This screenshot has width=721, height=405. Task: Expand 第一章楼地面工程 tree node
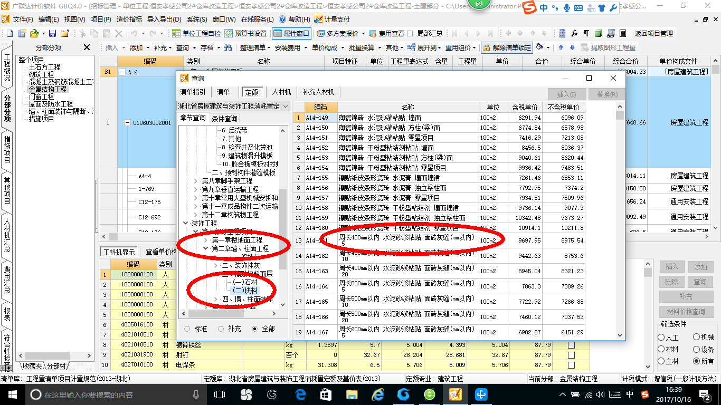tap(206, 240)
